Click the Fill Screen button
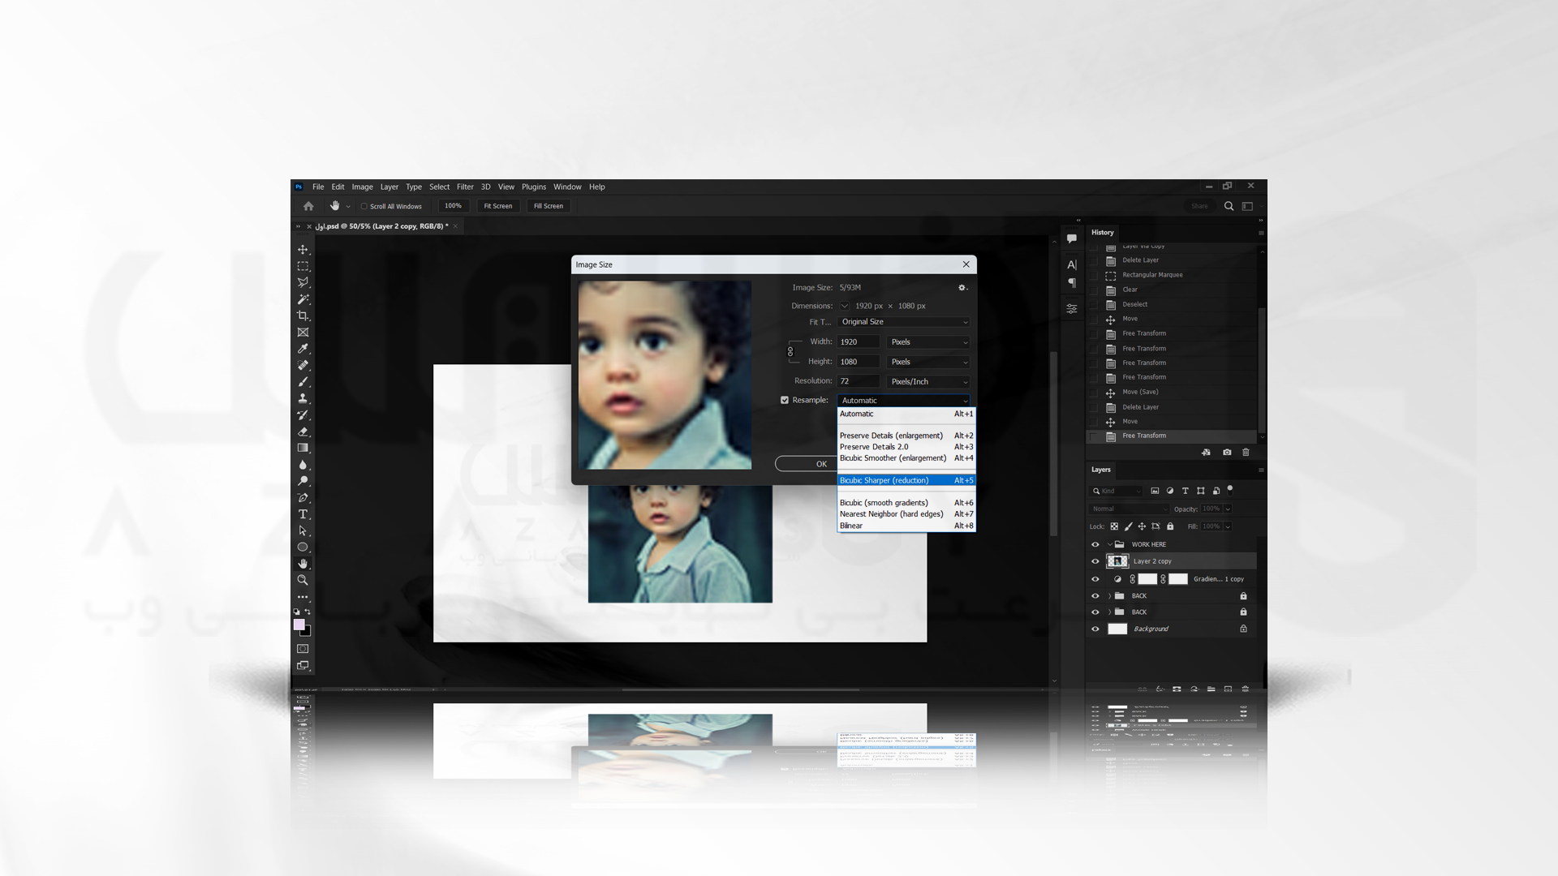Screen dimensions: 1558x876 coord(549,206)
